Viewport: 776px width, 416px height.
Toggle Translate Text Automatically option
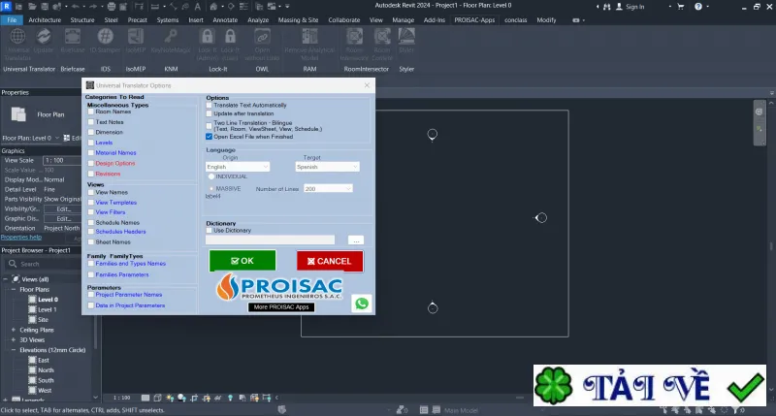209,106
